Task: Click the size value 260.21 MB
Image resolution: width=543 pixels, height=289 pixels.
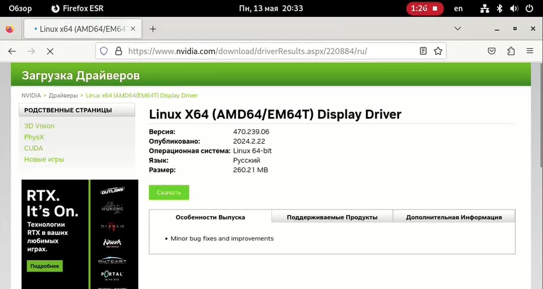Action: (251, 170)
